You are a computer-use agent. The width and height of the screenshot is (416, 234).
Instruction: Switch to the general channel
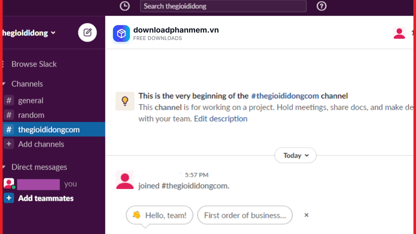click(31, 101)
